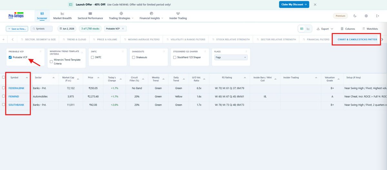Select Financial Filters tab
This screenshot has width=387, height=170.
[x=316, y=39]
